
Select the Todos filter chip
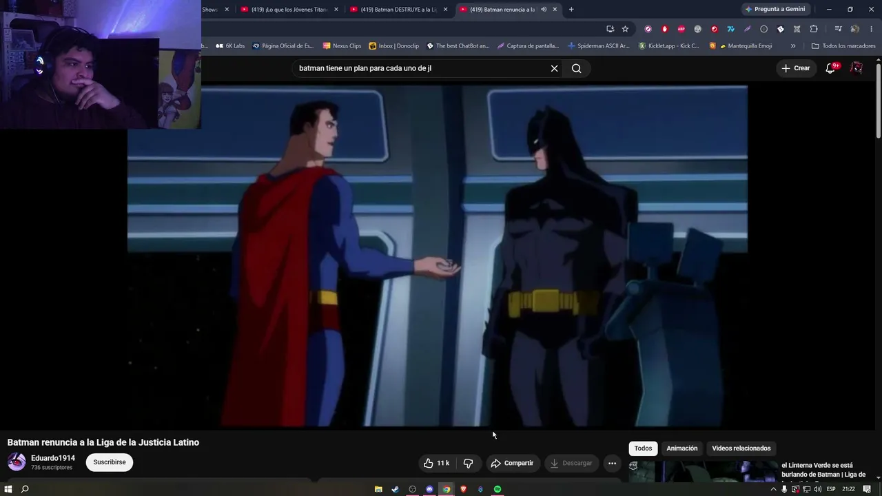click(643, 448)
